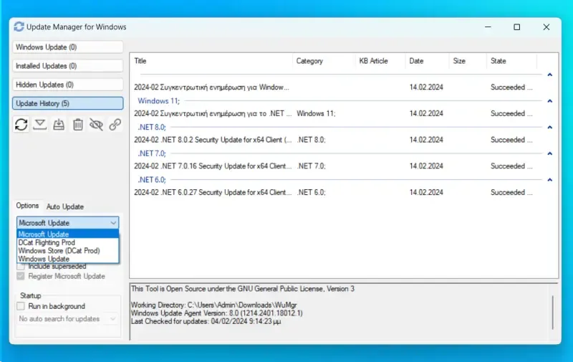Open the Installed Updates (0) list
The image size is (573, 362).
(x=67, y=66)
